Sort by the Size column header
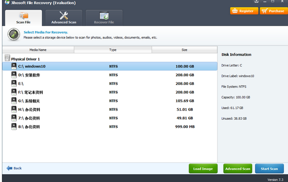288x182 pixels. point(184,50)
